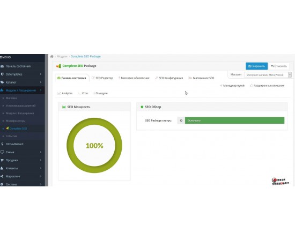Expand the Схема sidebar menu arrow

pyautogui.click(x=40, y=152)
